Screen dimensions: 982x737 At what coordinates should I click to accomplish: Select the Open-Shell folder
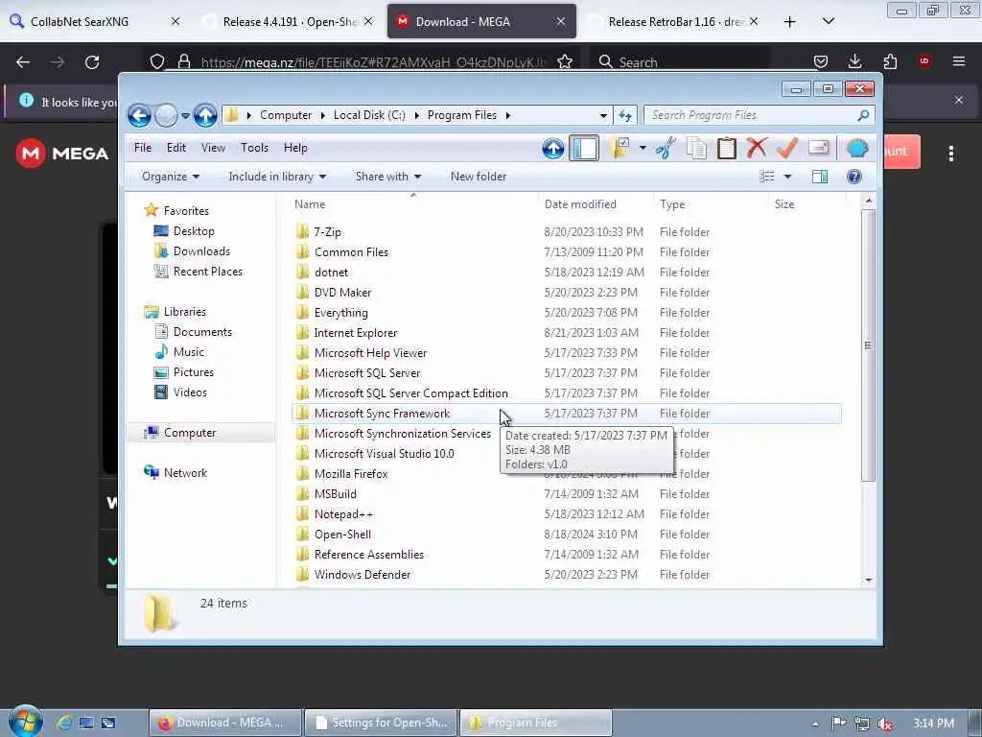tap(342, 535)
